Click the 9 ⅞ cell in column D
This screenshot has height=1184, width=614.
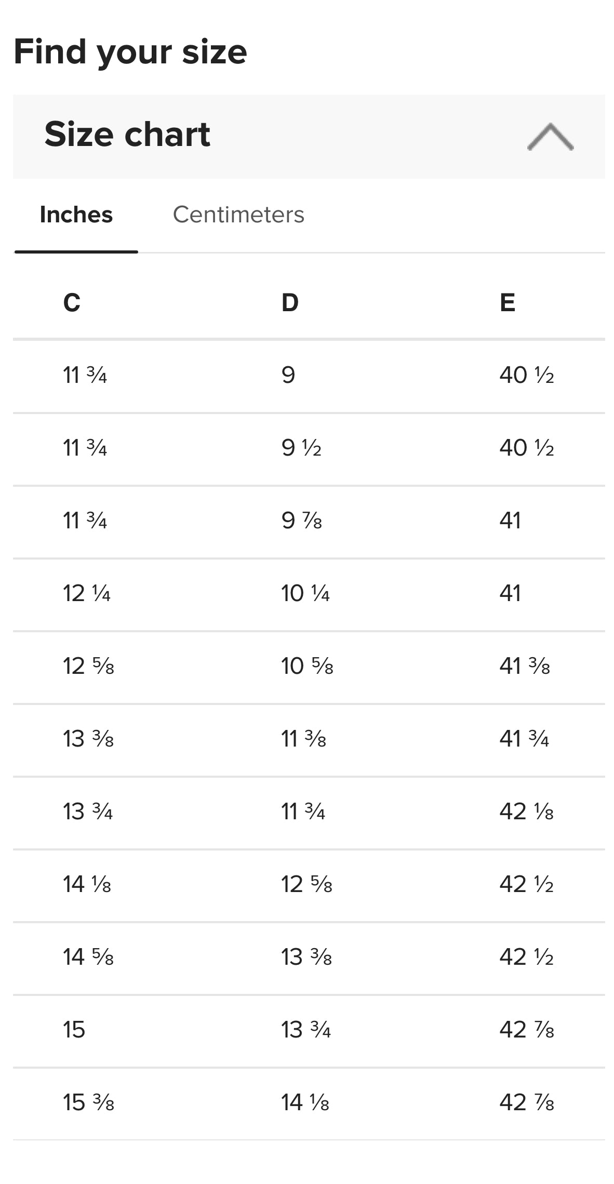(301, 520)
